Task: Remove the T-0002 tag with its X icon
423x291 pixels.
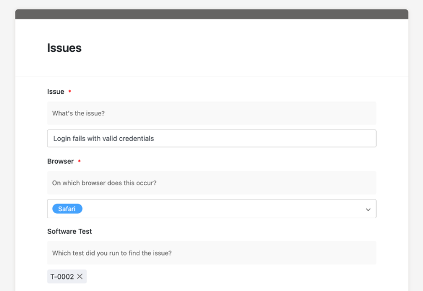Action: 80,277
